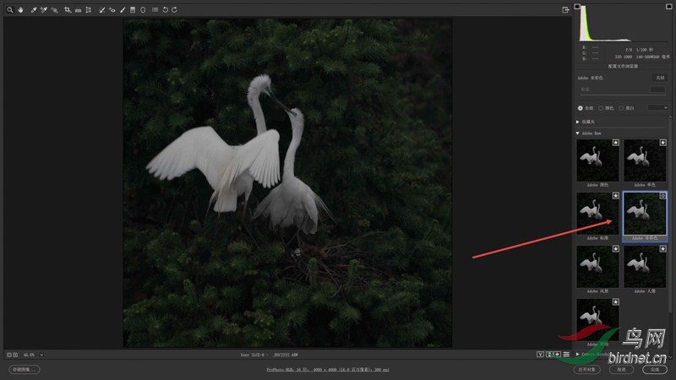Open the preview preferences sliders icon
676x380 pixels.
pyautogui.click(x=566, y=354)
